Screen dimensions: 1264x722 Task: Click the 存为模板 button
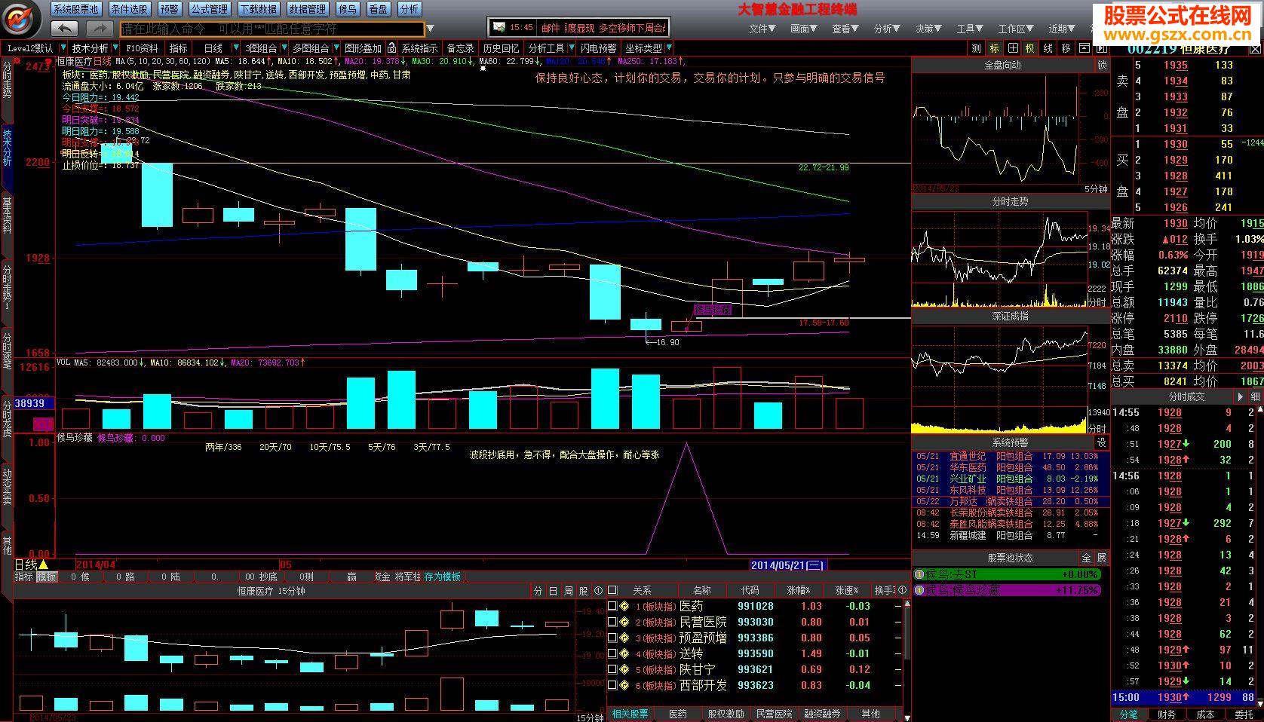(x=443, y=577)
